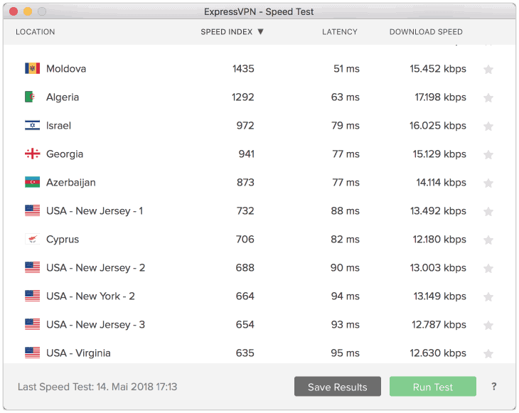Favorite Israel with its star icon
Screen dimensions: 519x413
(488, 126)
